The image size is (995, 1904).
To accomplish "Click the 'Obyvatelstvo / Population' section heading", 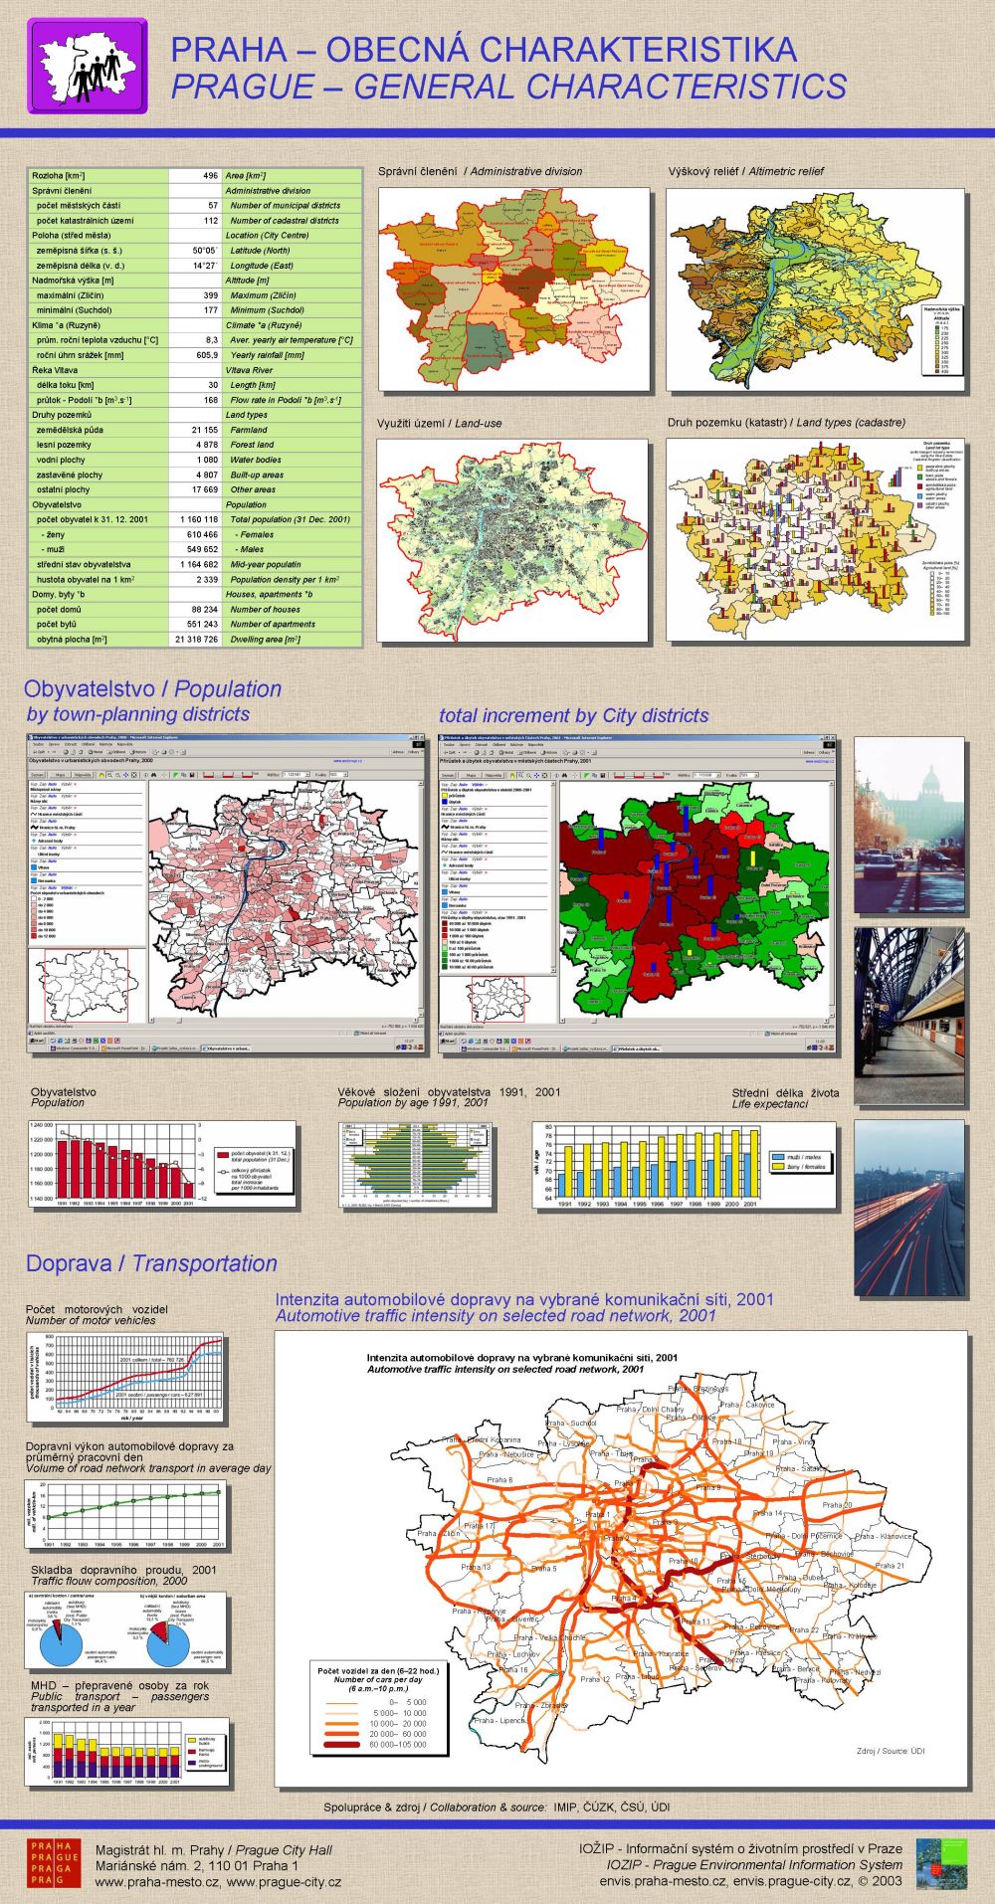I will (153, 688).
